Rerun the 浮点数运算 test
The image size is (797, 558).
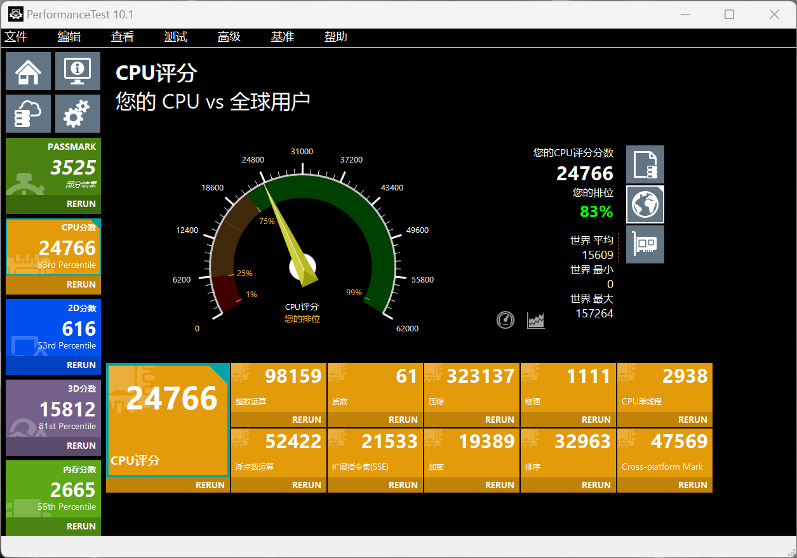(307, 486)
